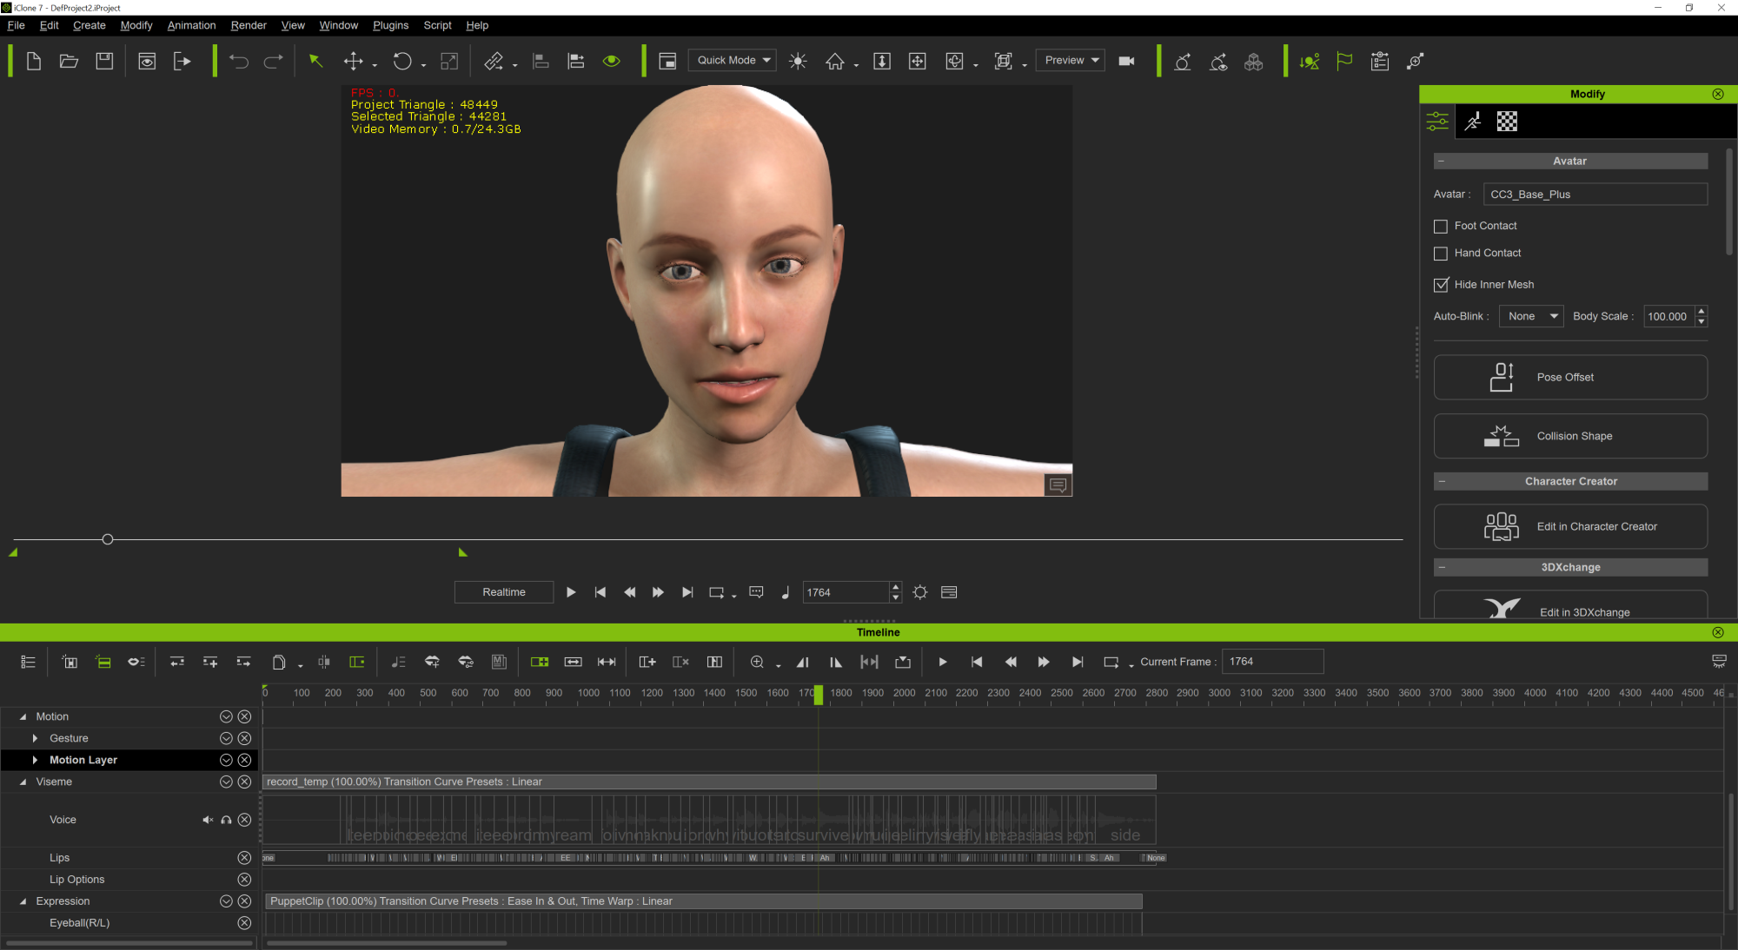The height and width of the screenshot is (950, 1738).
Task: Mute the Voice track speaker icon
Action: [208, 820]
